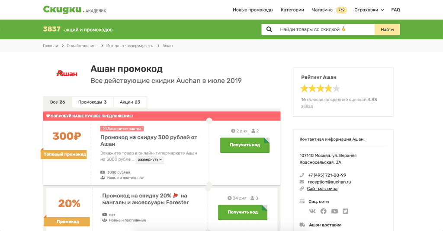Open the Сайт магазина link
Viewport: 443px width, 231px height.
pos(322,189)
